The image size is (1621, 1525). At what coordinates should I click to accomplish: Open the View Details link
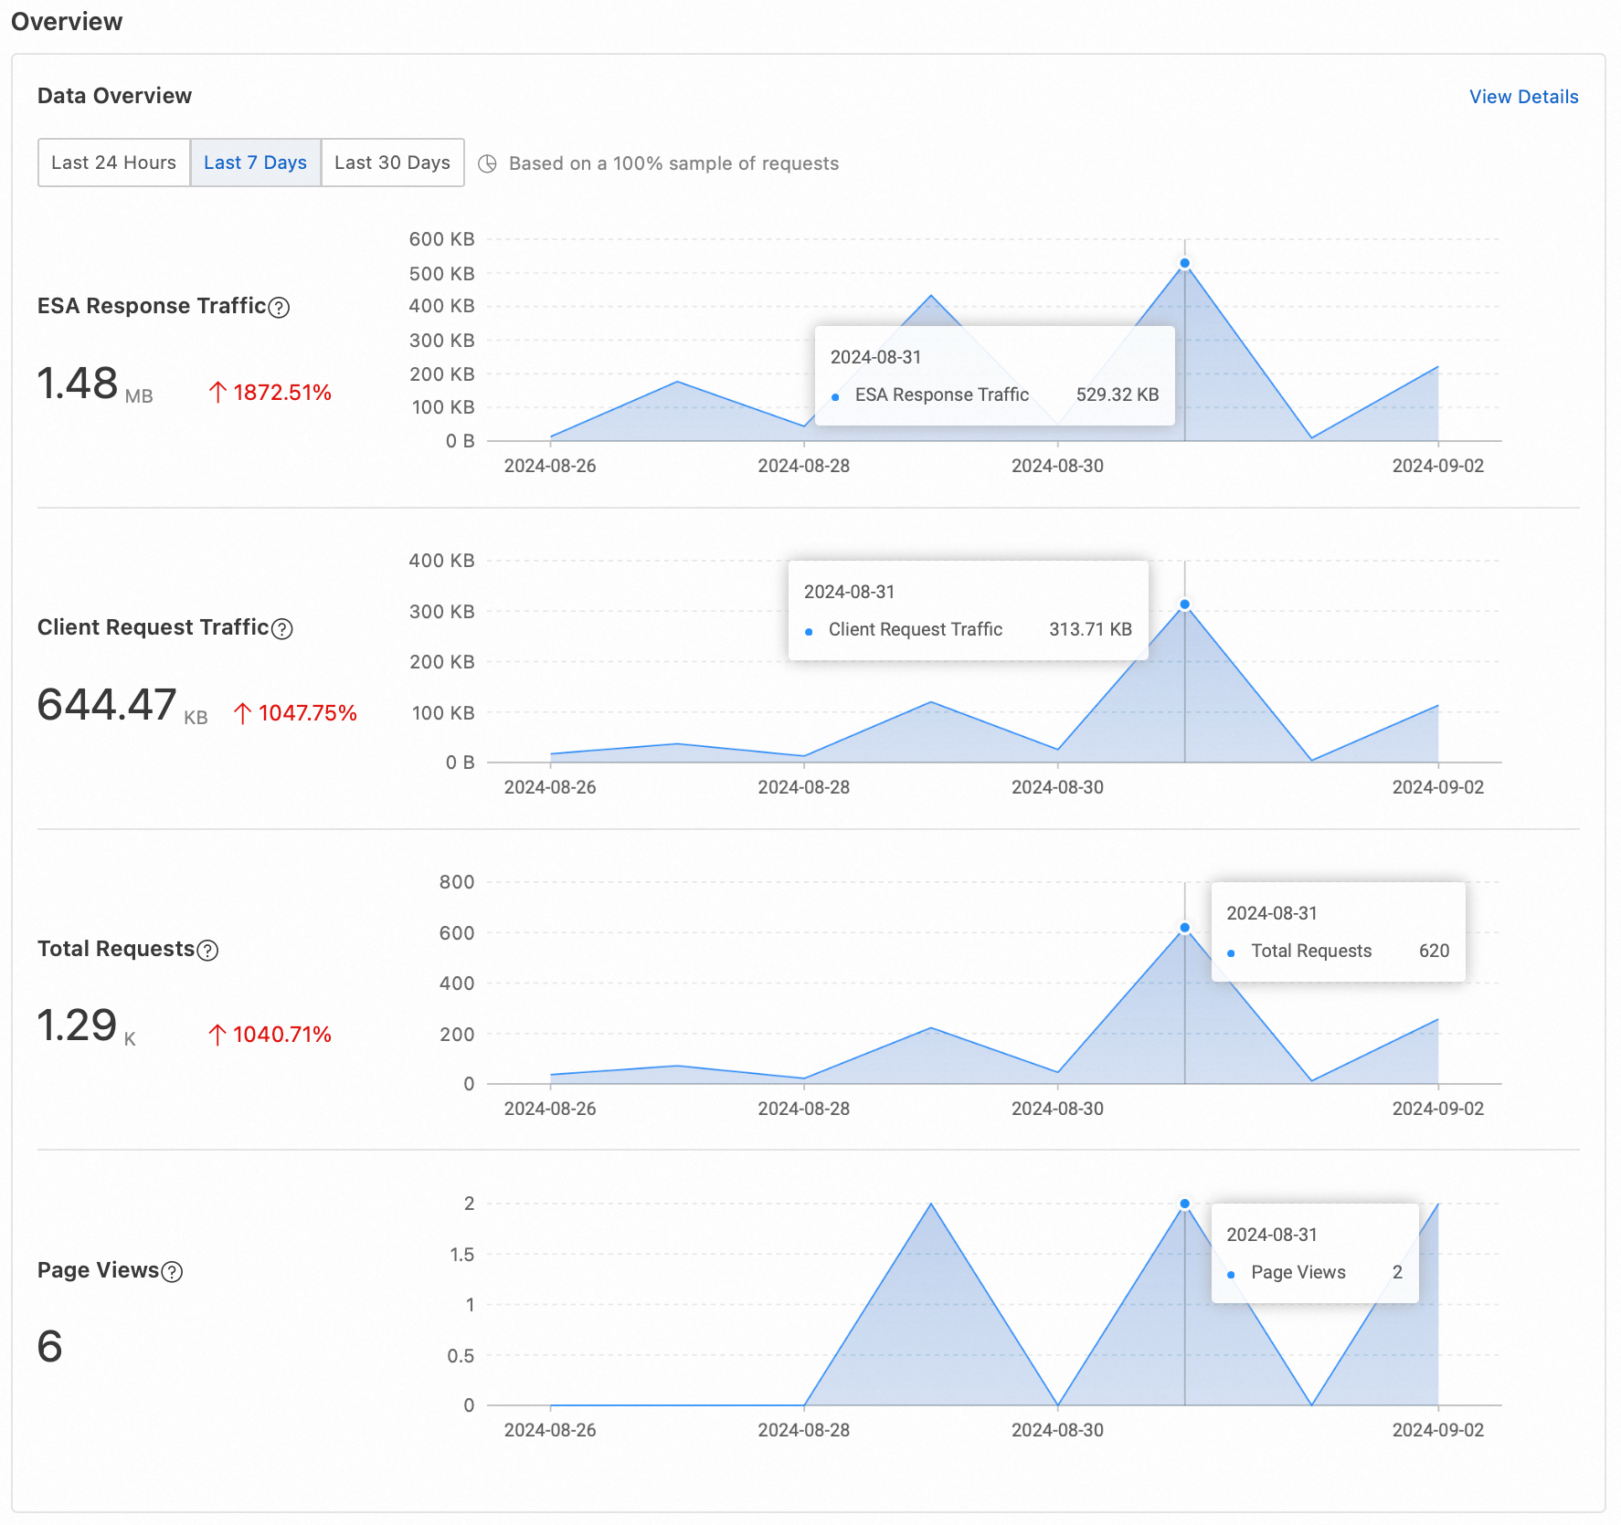pyautogui.click(x=1523, y=97)
